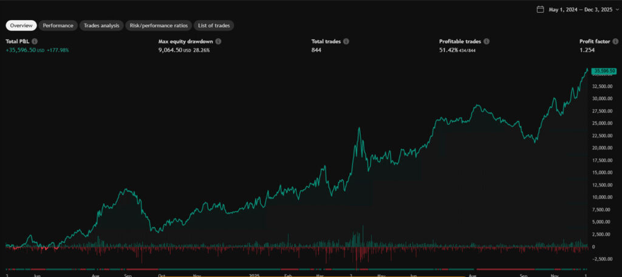Viewport: 622px width, 277px height.
Task: Go to the Risk/performance ratios tab
Action: (x=159, y=26)
